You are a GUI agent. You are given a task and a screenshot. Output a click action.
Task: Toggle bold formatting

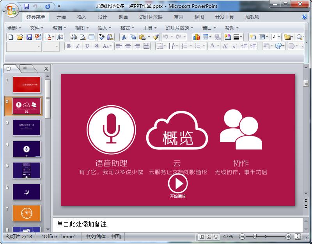click(69, 46)
